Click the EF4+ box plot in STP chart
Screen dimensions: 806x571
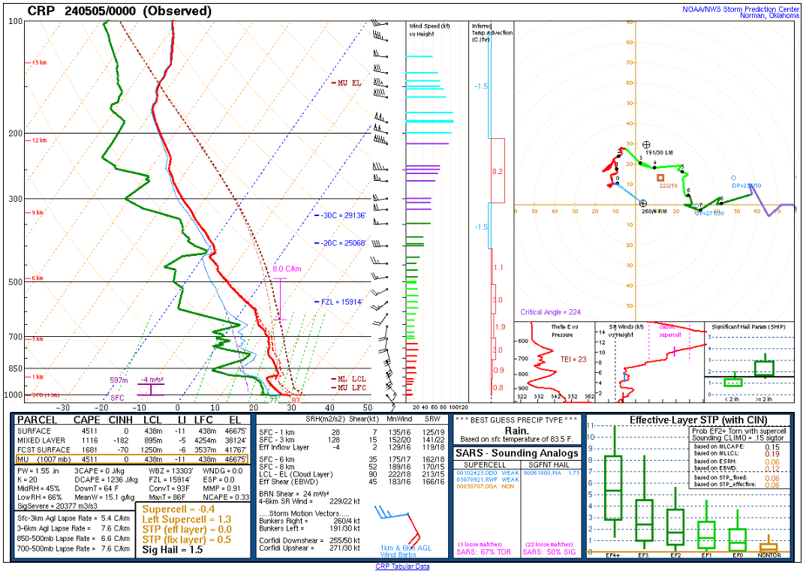pos(614,488)
